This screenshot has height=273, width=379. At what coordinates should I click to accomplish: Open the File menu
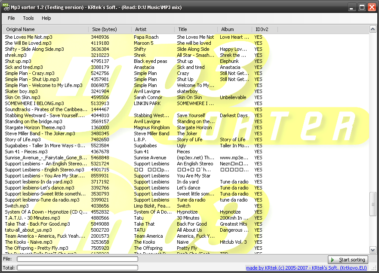tap(11, 18)
